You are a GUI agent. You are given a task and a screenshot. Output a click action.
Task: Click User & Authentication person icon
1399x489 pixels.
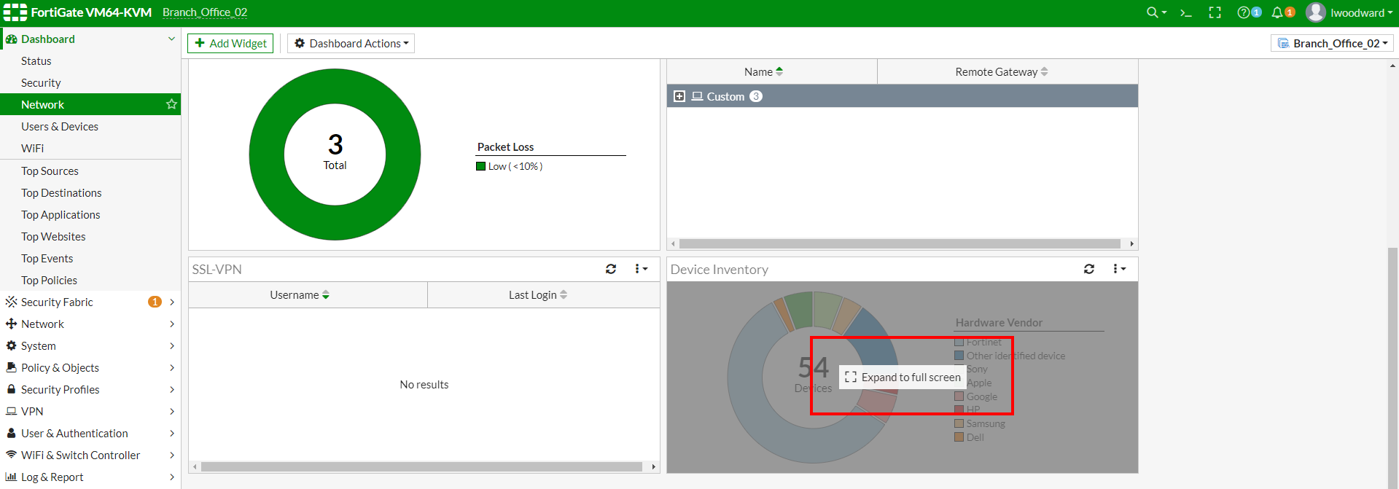click(11, 433)
